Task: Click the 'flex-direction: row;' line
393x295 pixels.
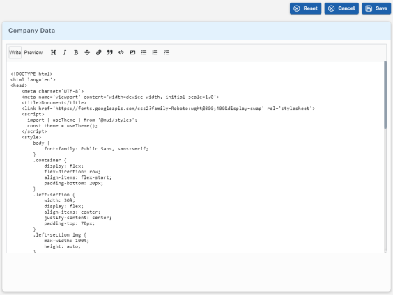Action: click(x=72, y=172)
